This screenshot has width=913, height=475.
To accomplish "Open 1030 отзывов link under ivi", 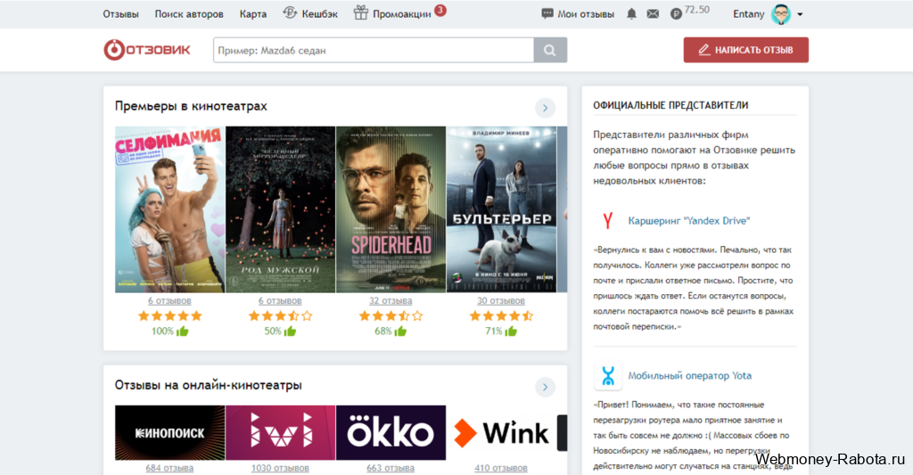I will tap(280, 468).
